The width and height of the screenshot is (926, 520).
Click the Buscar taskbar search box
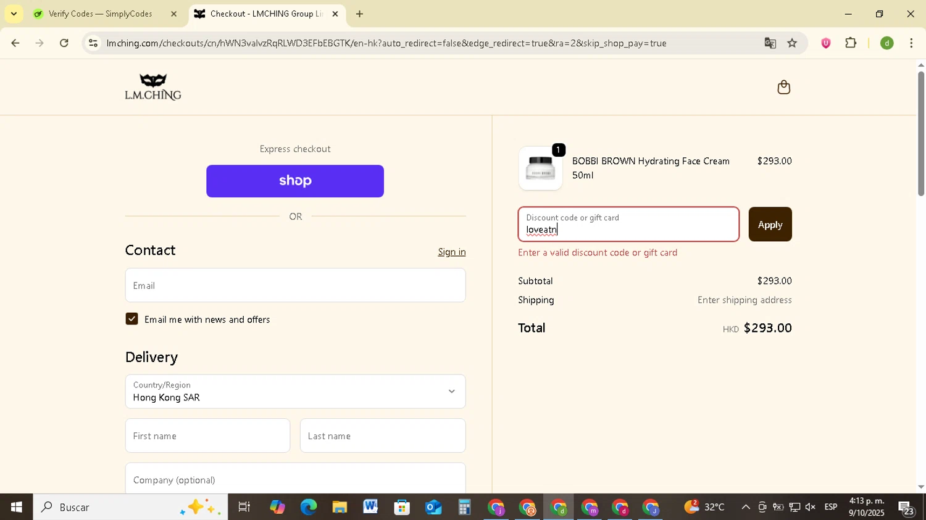tap(130, 507)
